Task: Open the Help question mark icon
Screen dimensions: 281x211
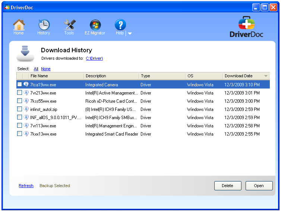Action: click(120, 25)
